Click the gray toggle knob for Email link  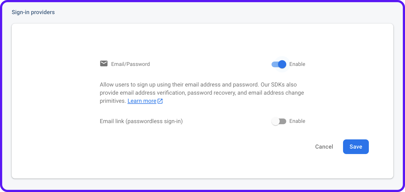point(275,121)
